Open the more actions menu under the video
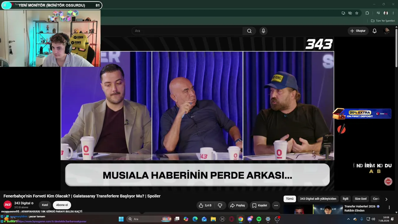 276,205
